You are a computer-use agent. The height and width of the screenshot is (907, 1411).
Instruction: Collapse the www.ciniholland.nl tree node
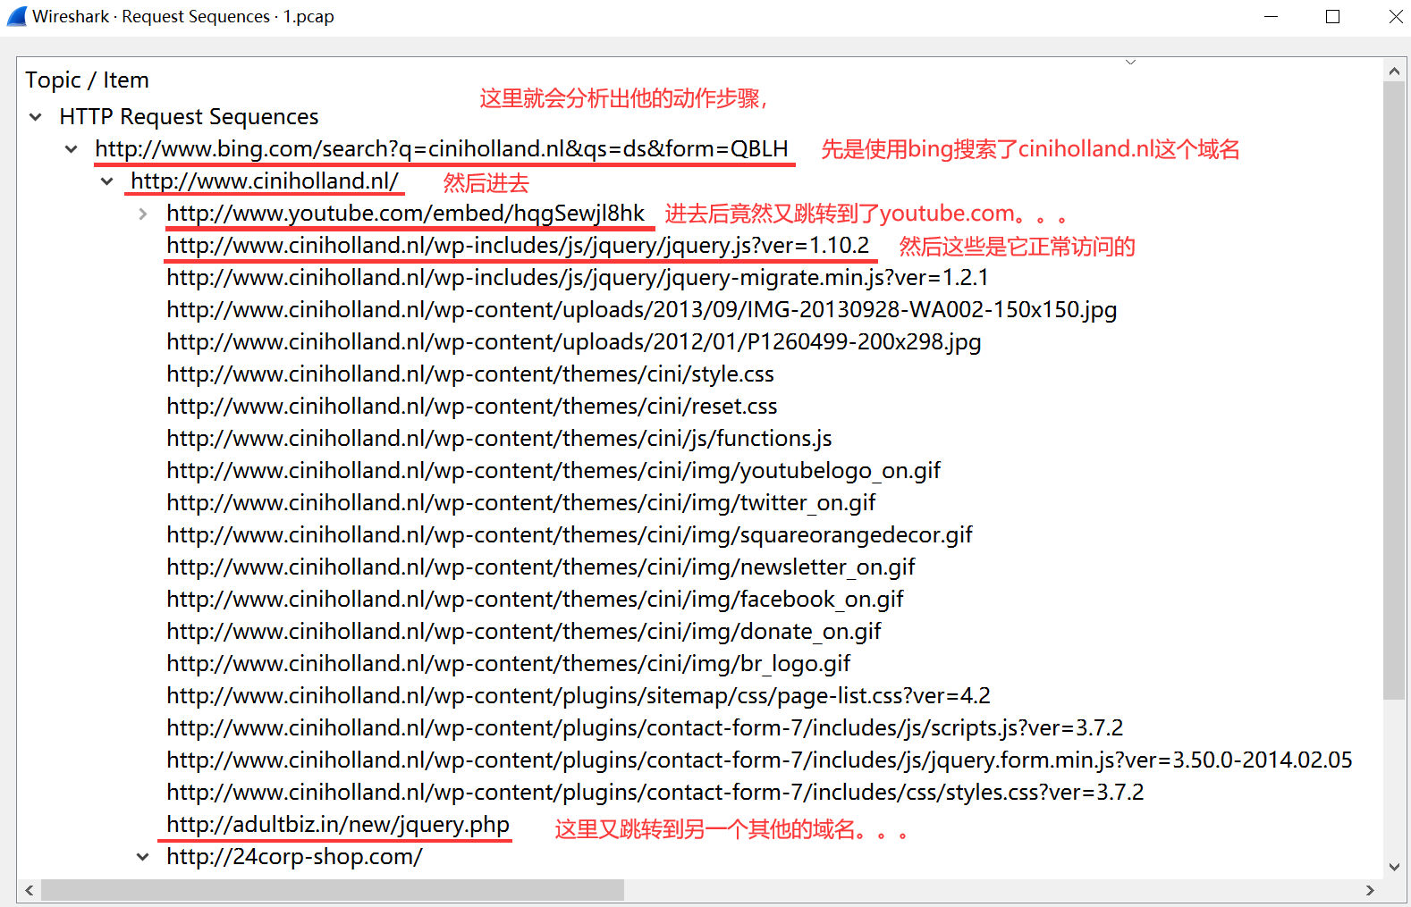tap(107, 181)
